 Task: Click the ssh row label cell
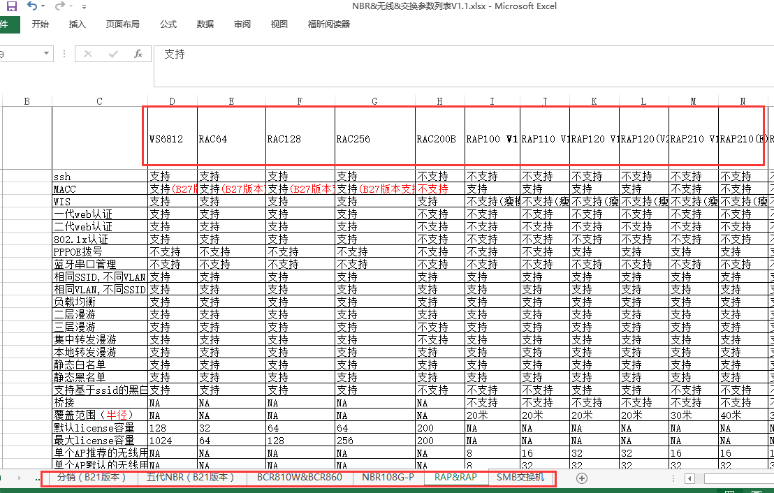(x=100, y=176)
